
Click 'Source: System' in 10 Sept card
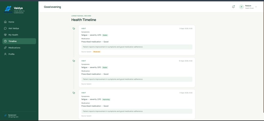tap(86, 84)
